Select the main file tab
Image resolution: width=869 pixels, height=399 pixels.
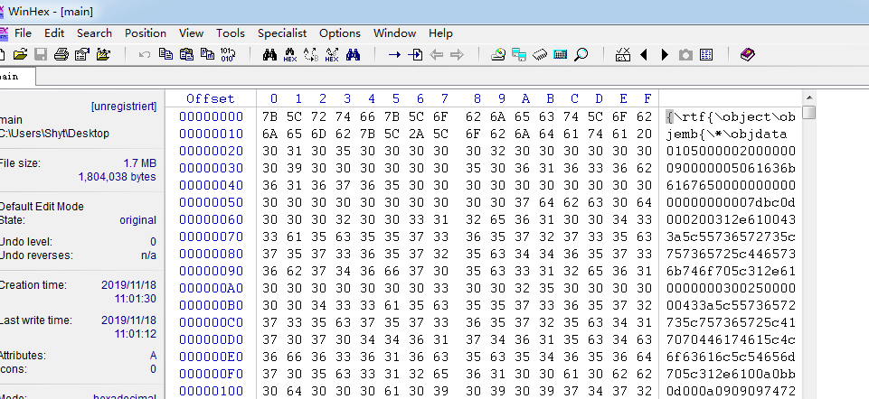point(15,77)
